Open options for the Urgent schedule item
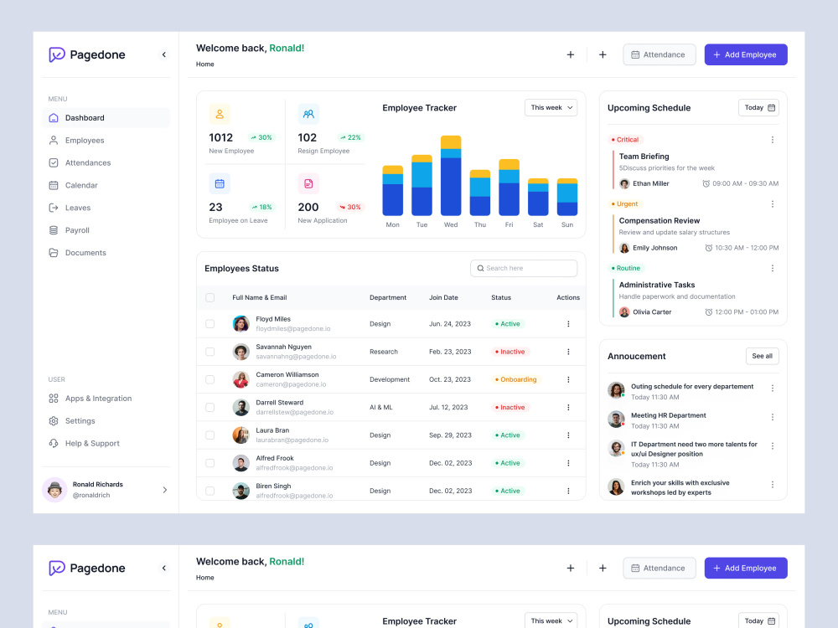This screenshot has height=628, width=838. tap(773, 204)
